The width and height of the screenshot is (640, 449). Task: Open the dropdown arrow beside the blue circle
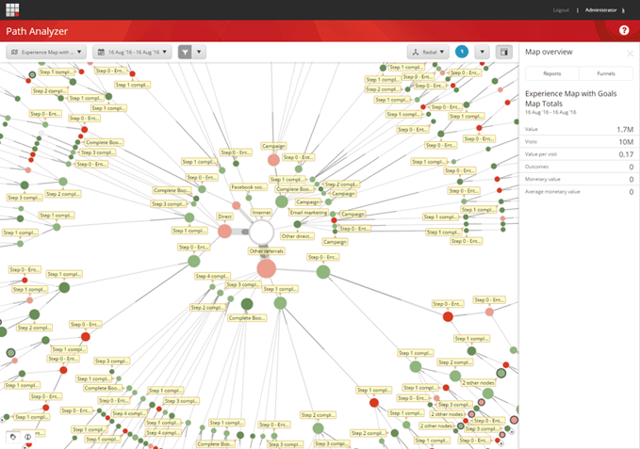(x=482, y=52)
